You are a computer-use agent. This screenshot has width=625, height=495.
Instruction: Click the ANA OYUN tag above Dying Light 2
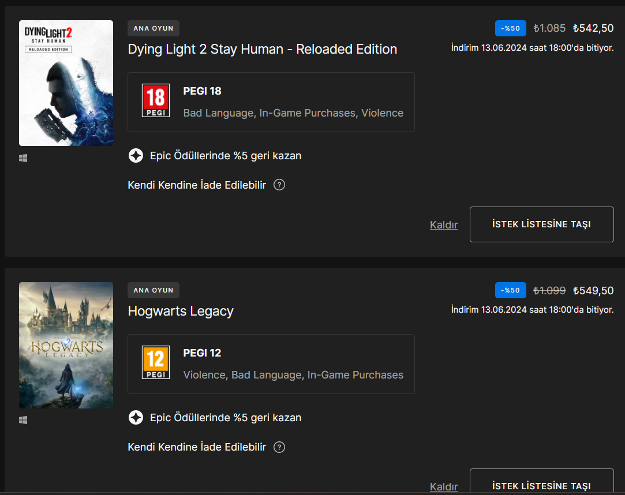(154, 28)
